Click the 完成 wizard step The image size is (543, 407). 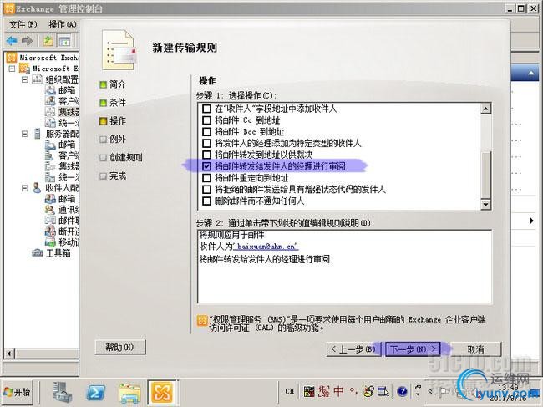point(114,176)
